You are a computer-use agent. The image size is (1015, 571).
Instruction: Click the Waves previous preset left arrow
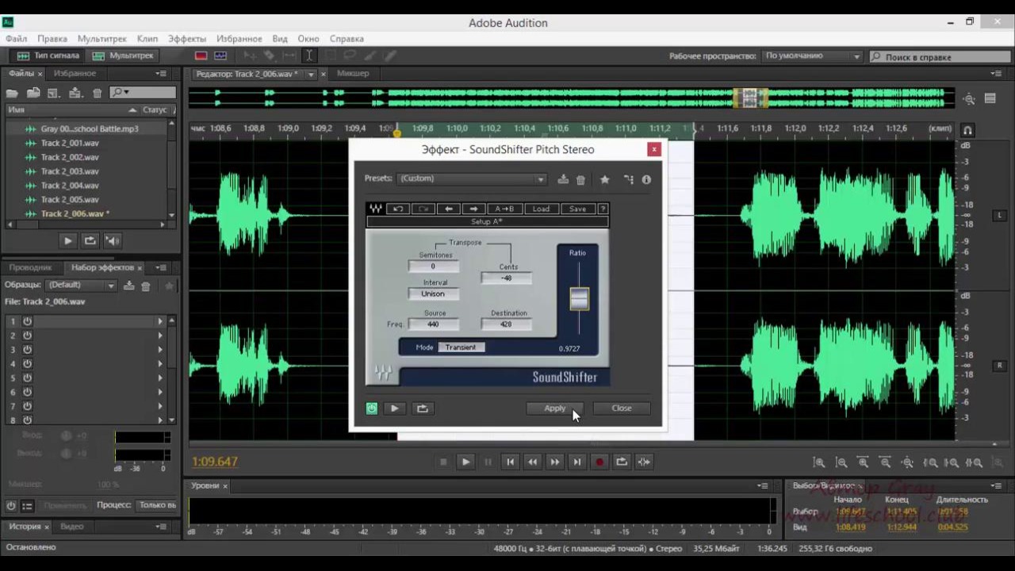[448, 209]
